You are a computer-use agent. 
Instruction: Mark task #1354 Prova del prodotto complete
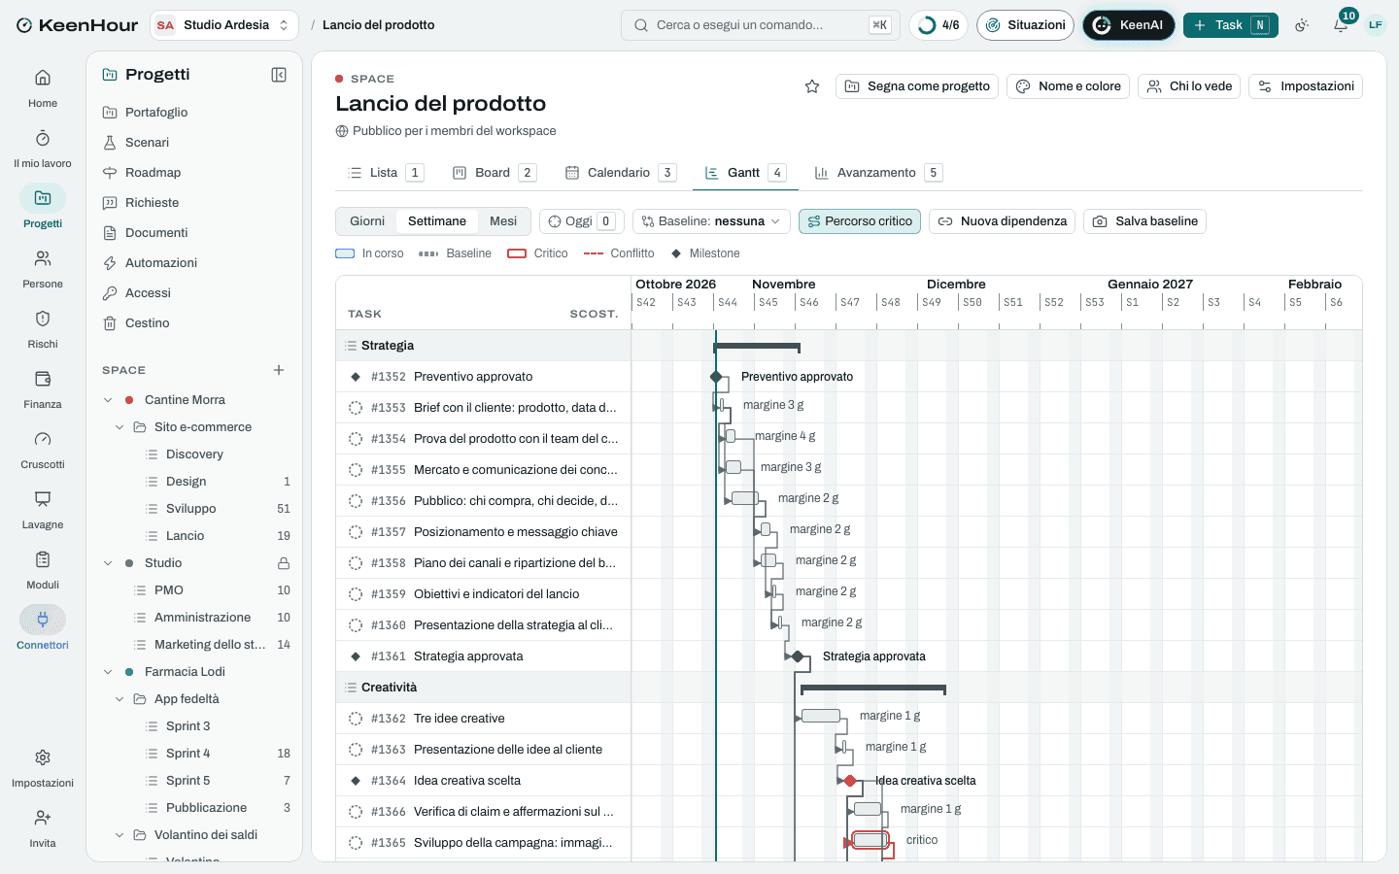click(x=356, y=439)
